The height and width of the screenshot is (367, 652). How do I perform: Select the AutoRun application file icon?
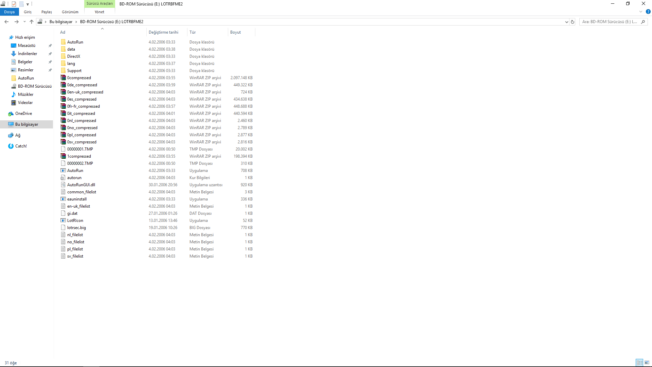tap(63, 171)
